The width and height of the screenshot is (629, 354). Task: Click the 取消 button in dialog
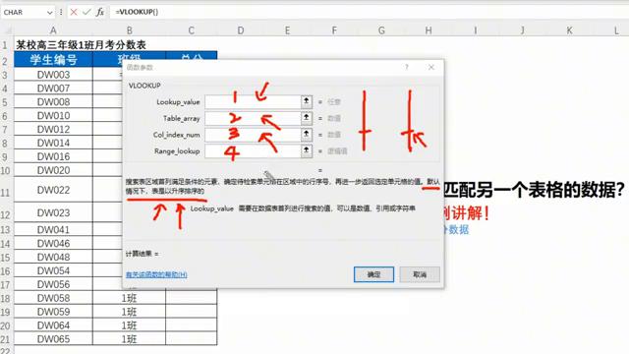420,274
